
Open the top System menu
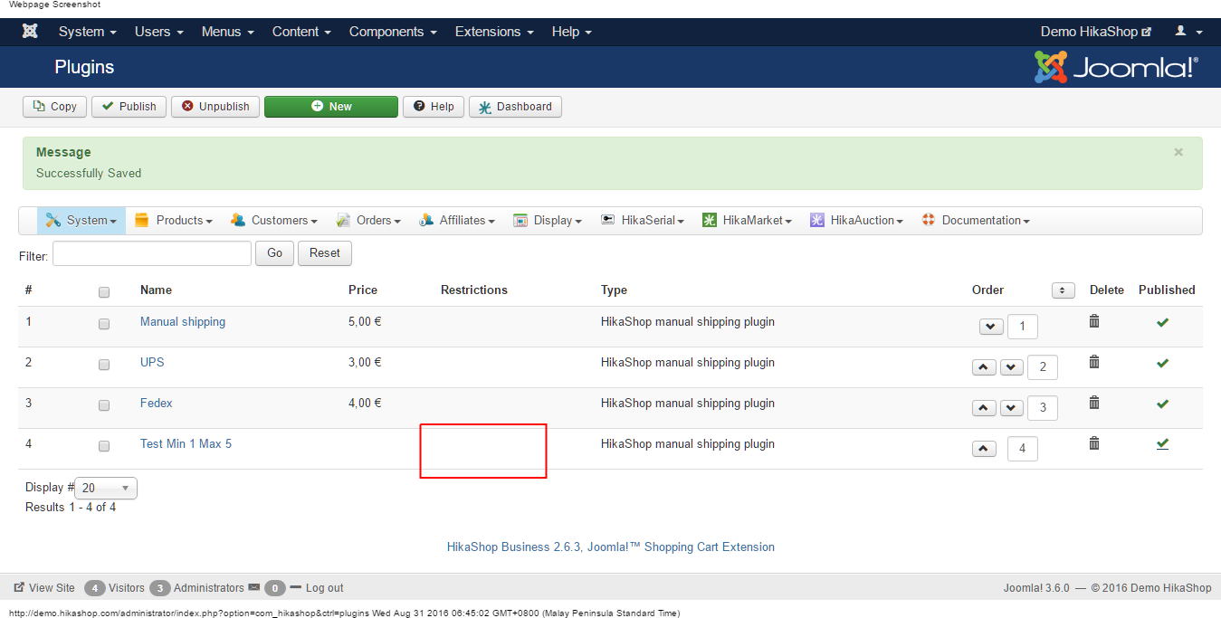click(x=88, y=32)
